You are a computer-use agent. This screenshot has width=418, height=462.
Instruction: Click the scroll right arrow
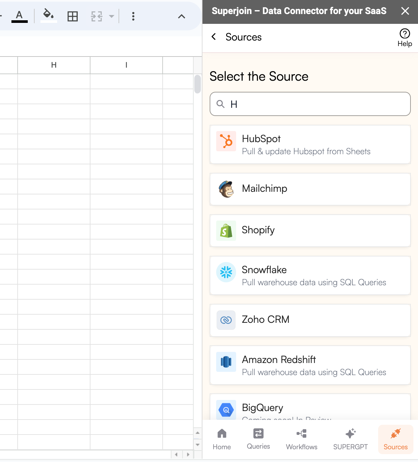pos(188,454)
